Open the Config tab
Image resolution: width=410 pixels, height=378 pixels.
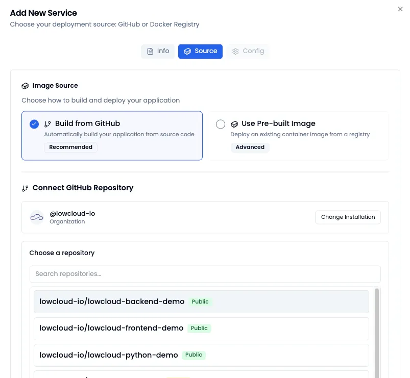pos(248,52)
